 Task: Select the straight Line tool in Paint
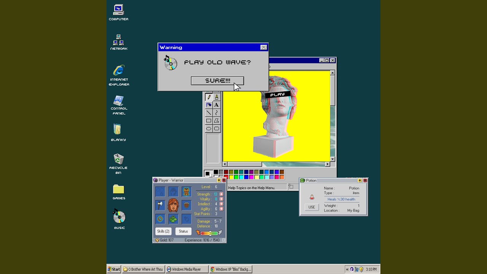click(x=208, y=113)
